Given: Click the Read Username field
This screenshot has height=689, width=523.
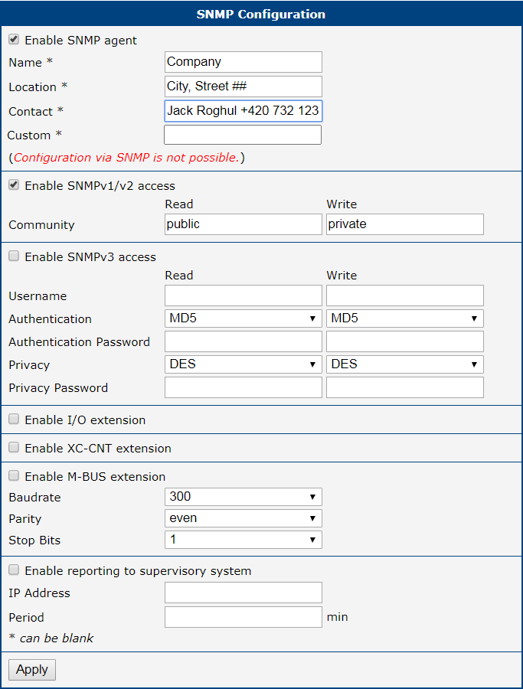Looking at the screenshot, I should [x=244, y=296].
